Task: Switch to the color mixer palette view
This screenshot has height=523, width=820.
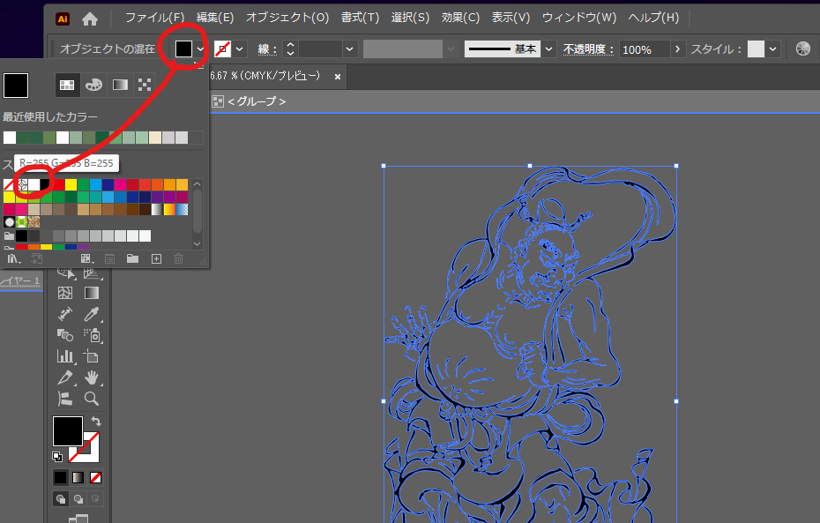Action: tap(93, 85)
